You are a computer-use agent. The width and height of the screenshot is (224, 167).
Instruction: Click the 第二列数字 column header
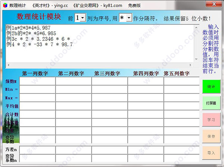71,74
